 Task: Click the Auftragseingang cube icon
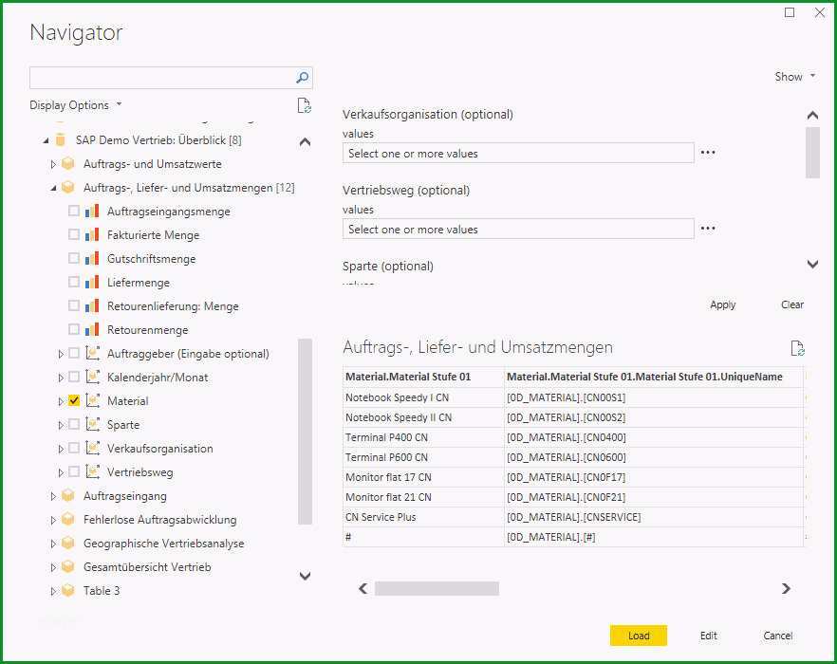(68, 495)
